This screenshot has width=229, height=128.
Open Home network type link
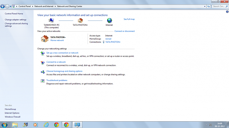pyautogui.click(x=57, y=40)
